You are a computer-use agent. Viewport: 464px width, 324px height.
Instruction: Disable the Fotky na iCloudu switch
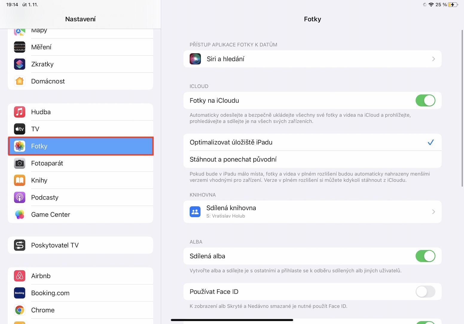(425, 101)
